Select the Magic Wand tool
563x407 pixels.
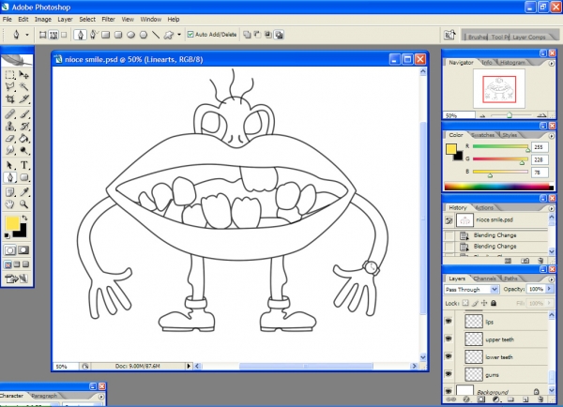point(23,86)
